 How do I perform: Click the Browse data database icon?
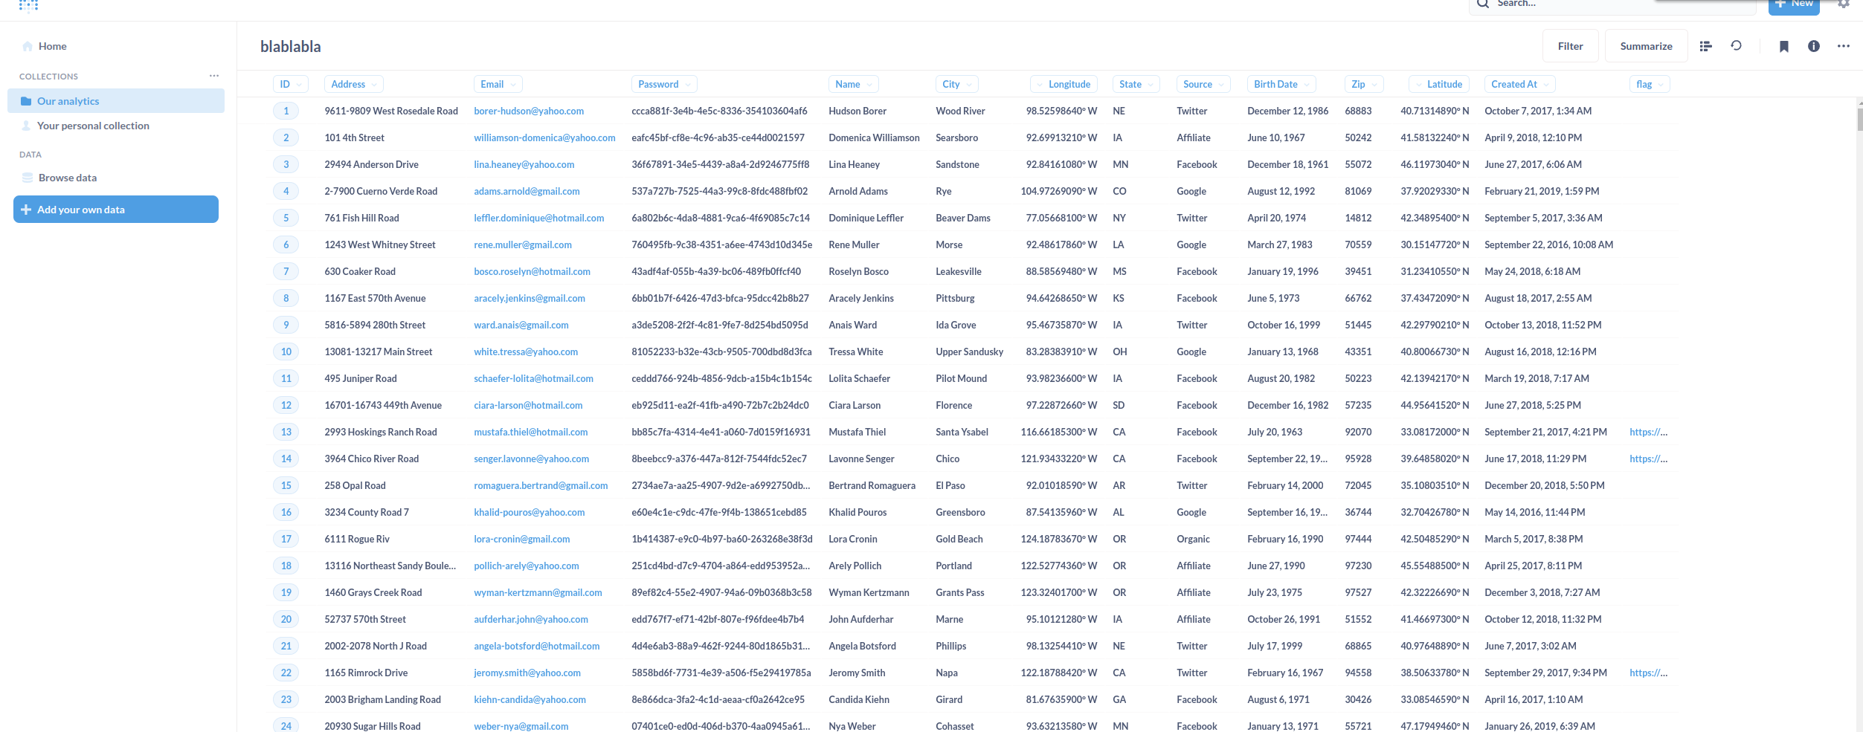click(x=28, y=178)
